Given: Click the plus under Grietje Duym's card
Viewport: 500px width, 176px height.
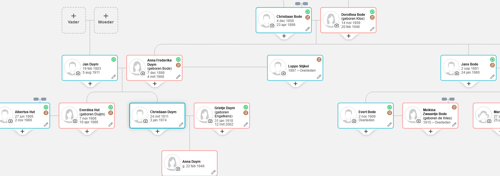Looking at the screenshot, I should point(222,131).
